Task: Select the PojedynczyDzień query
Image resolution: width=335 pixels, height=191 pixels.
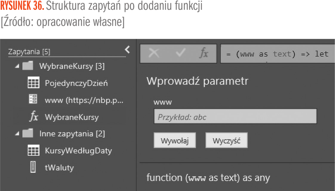Action: point(76,83)
